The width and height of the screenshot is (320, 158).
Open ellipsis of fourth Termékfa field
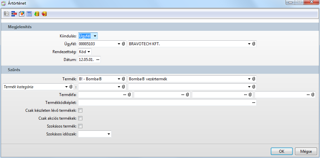coord(309,95)
